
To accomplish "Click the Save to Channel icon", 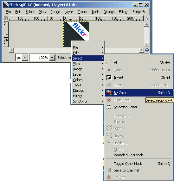I will [109, 170].
